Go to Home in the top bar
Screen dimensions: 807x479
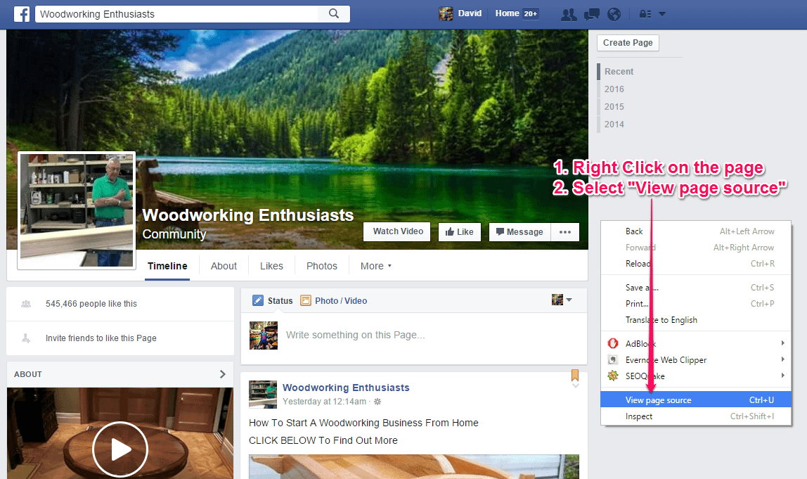[x=507, y=13]
